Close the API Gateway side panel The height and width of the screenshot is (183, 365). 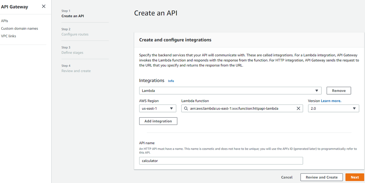44,6
